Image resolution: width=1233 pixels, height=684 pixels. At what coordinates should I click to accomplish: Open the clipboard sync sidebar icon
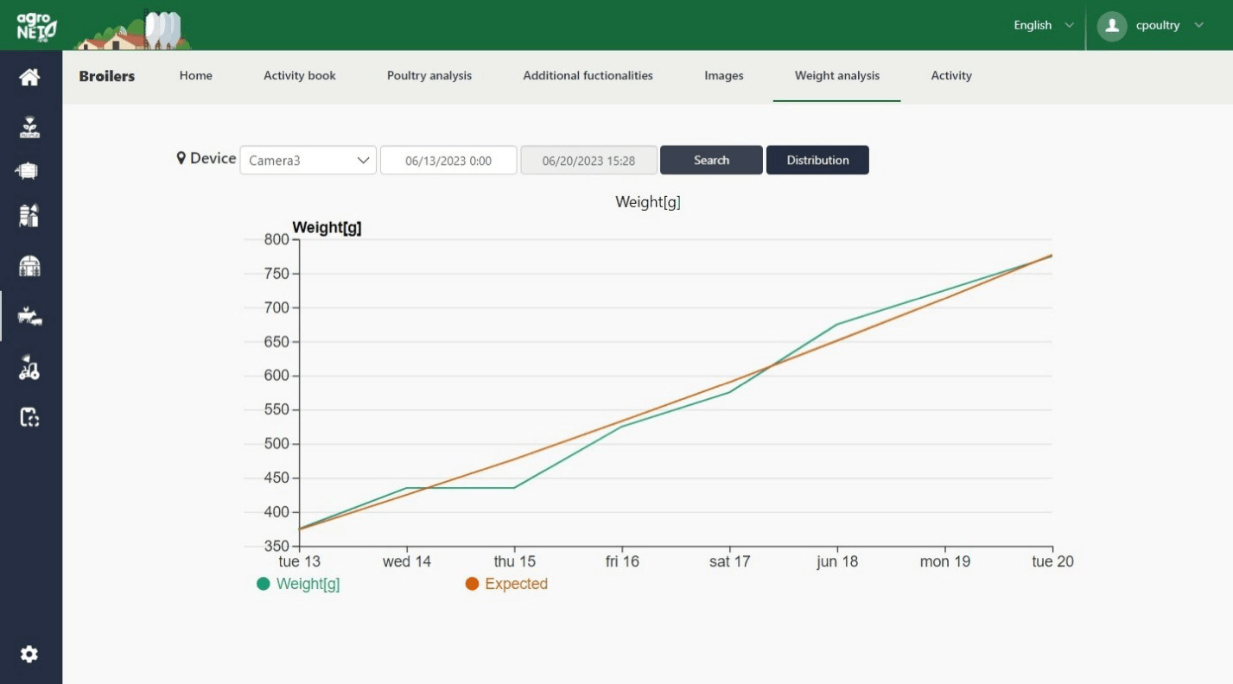(x=29, y=418)
